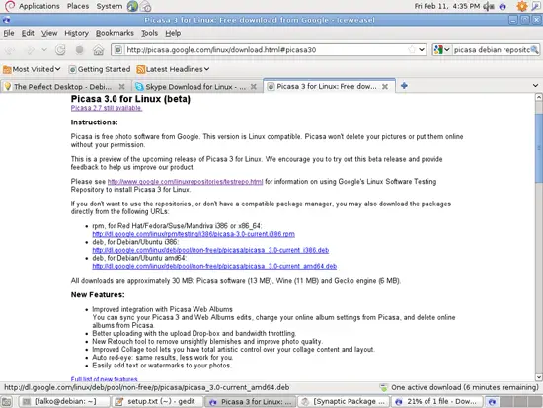Click the page vertical scrollbar thumb
The height and width of the screenshot is (408, 543).
pyautogui.click(x=539, y=147)
